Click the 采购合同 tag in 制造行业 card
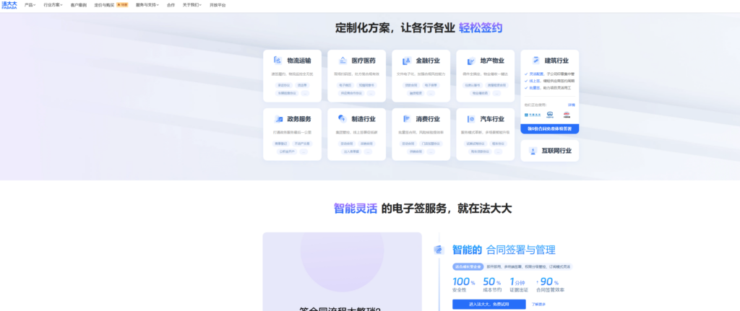This screenshot has height=311, width=740. [366, 144]
